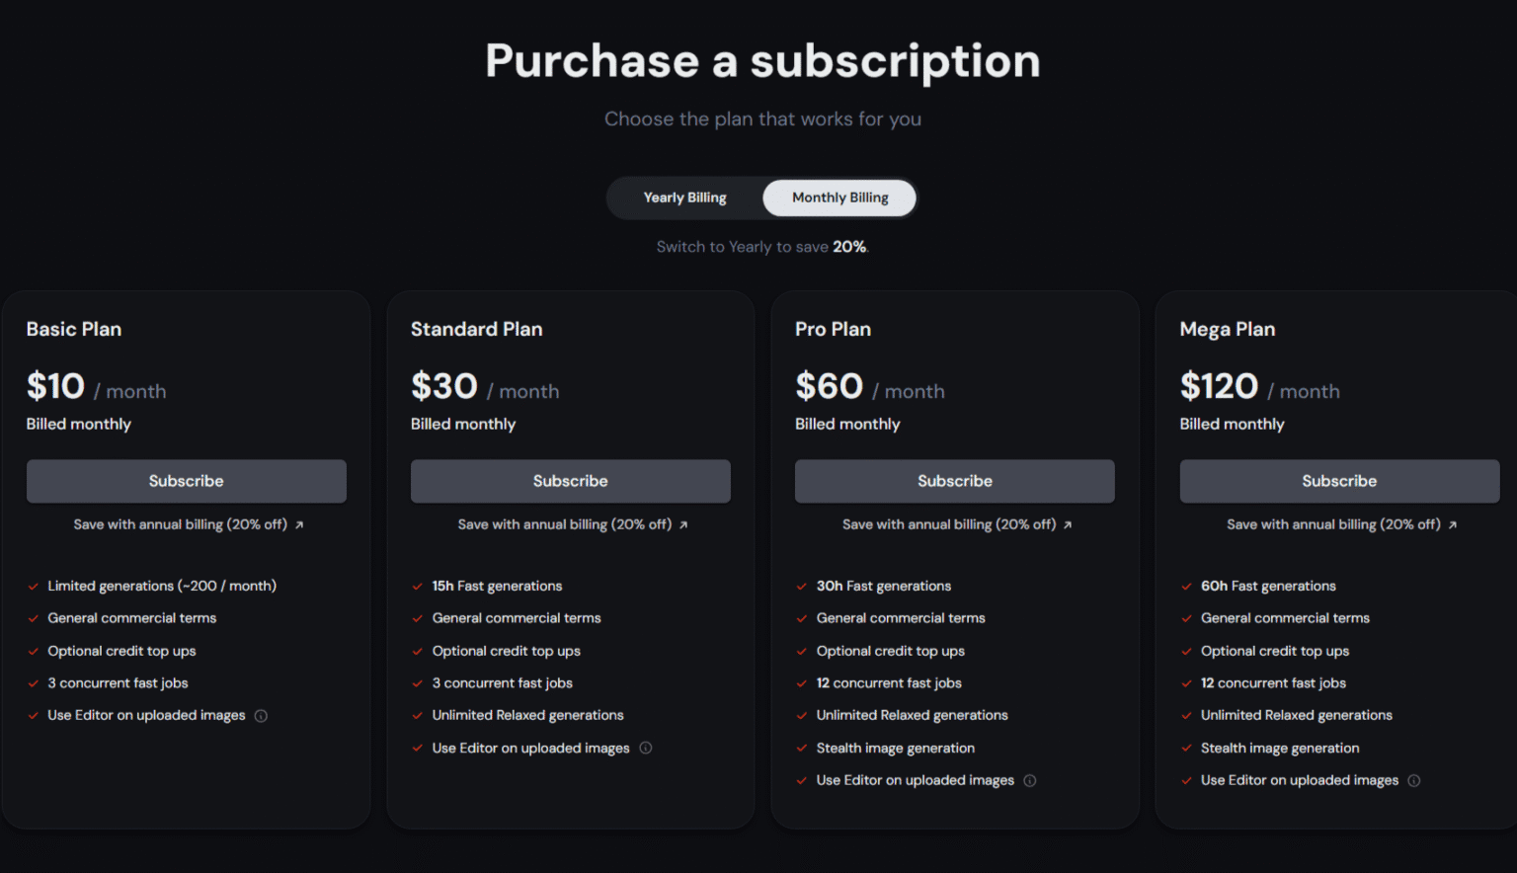Click info icon beside Standard Plan editor feature

[x=646, y=749]
